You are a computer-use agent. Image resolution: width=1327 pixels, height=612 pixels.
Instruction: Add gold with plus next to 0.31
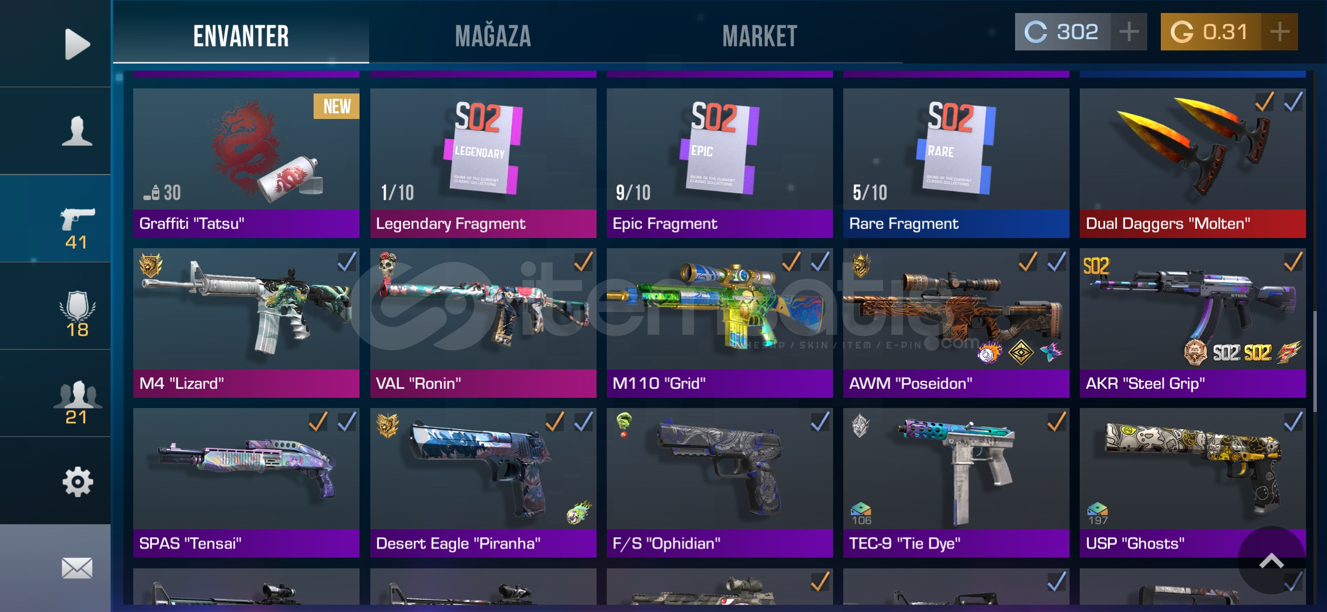(x=1279, y=32)
